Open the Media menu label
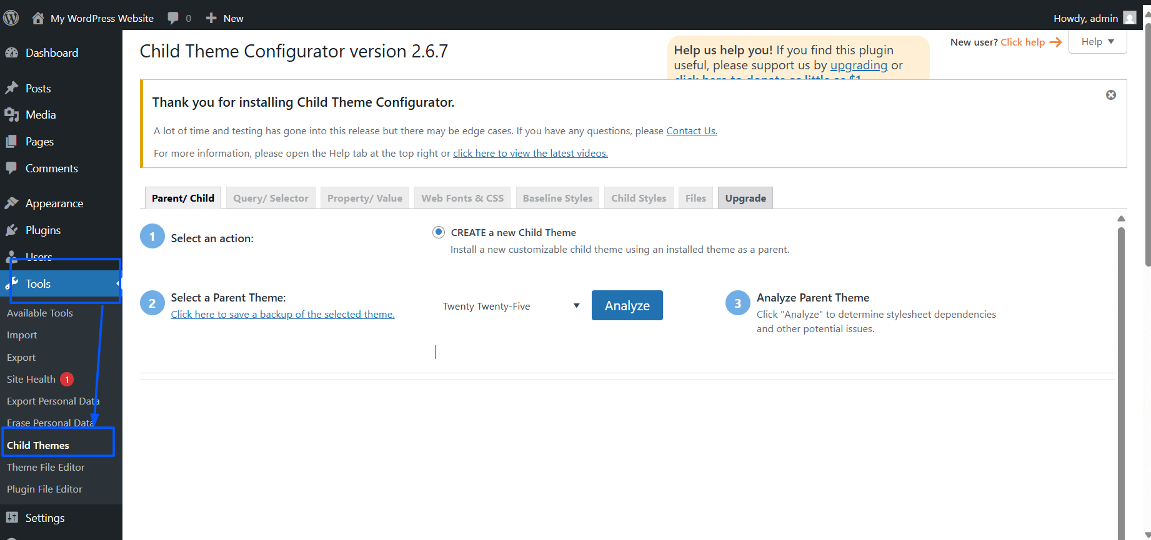 (41, 115)
